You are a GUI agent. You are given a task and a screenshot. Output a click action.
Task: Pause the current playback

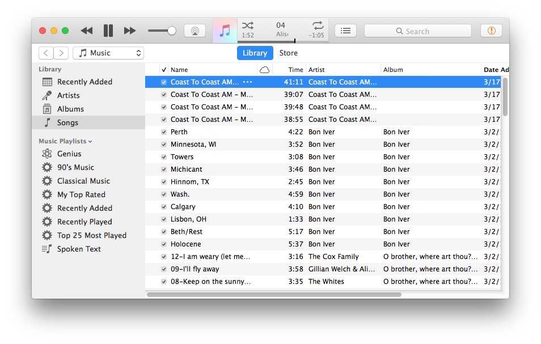tap(108, 31)
